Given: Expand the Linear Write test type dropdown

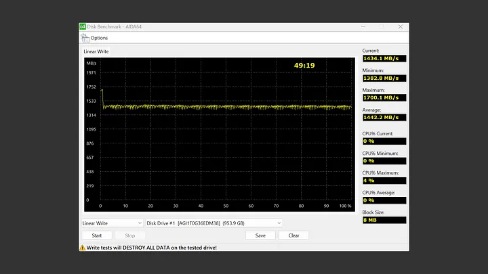Looking at the screenshot, I should click(x=112, y=223).
